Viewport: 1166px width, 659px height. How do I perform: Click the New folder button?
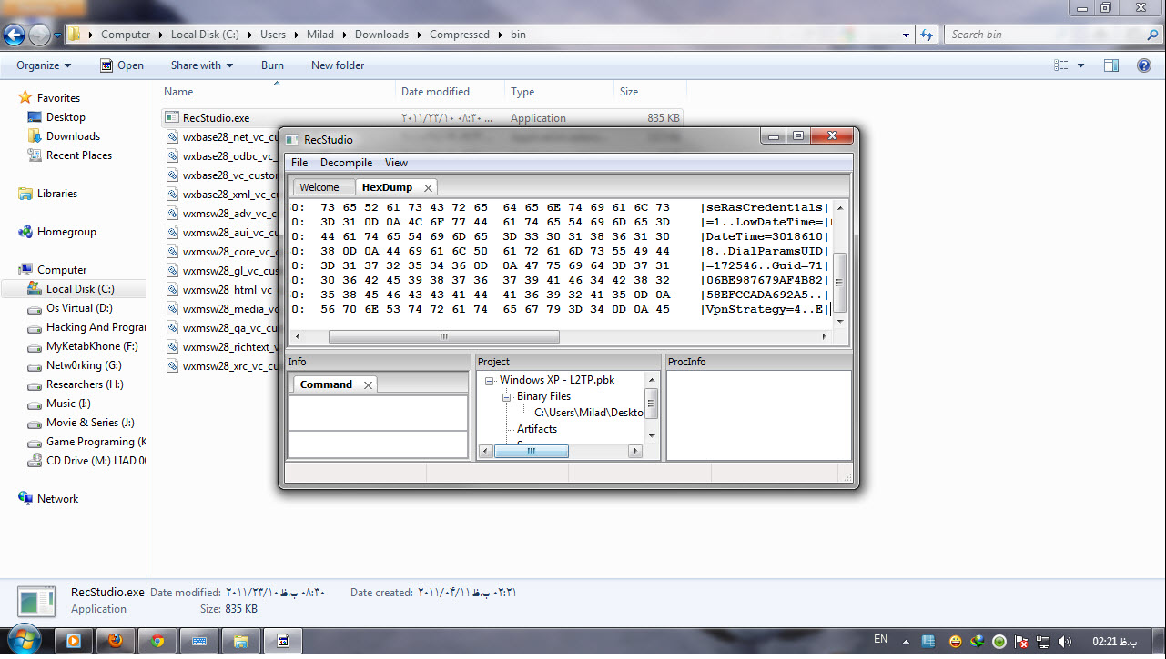(x=338, y=65)
